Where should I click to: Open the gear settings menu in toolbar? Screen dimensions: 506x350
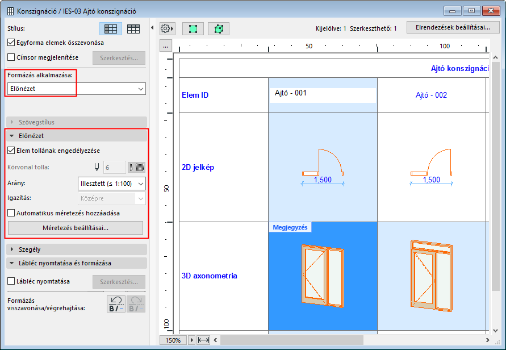(167, 29)
